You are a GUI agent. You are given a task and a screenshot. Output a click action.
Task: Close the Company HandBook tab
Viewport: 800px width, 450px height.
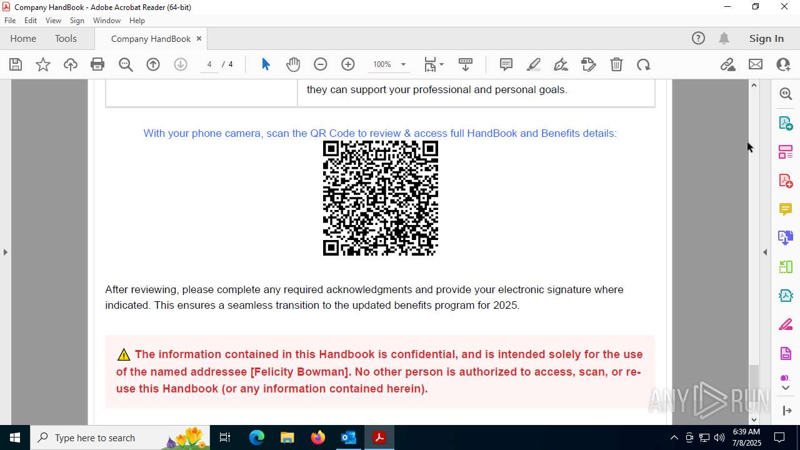coord(199,38)
